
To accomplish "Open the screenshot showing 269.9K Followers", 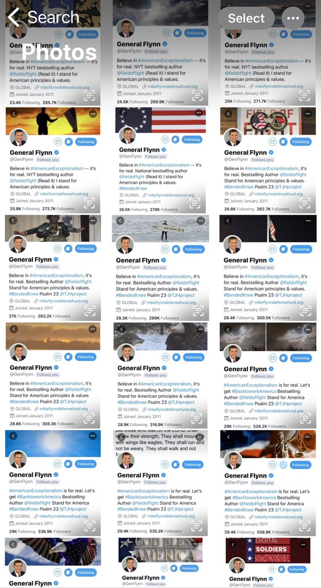I will 160,53.
